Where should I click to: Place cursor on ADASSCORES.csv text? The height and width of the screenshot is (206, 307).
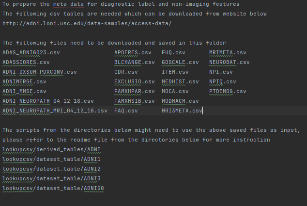click(x=26, y=63)
